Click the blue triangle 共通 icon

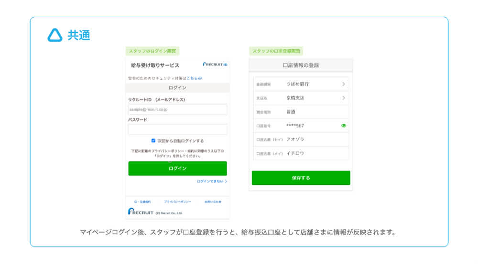[55, 35]
